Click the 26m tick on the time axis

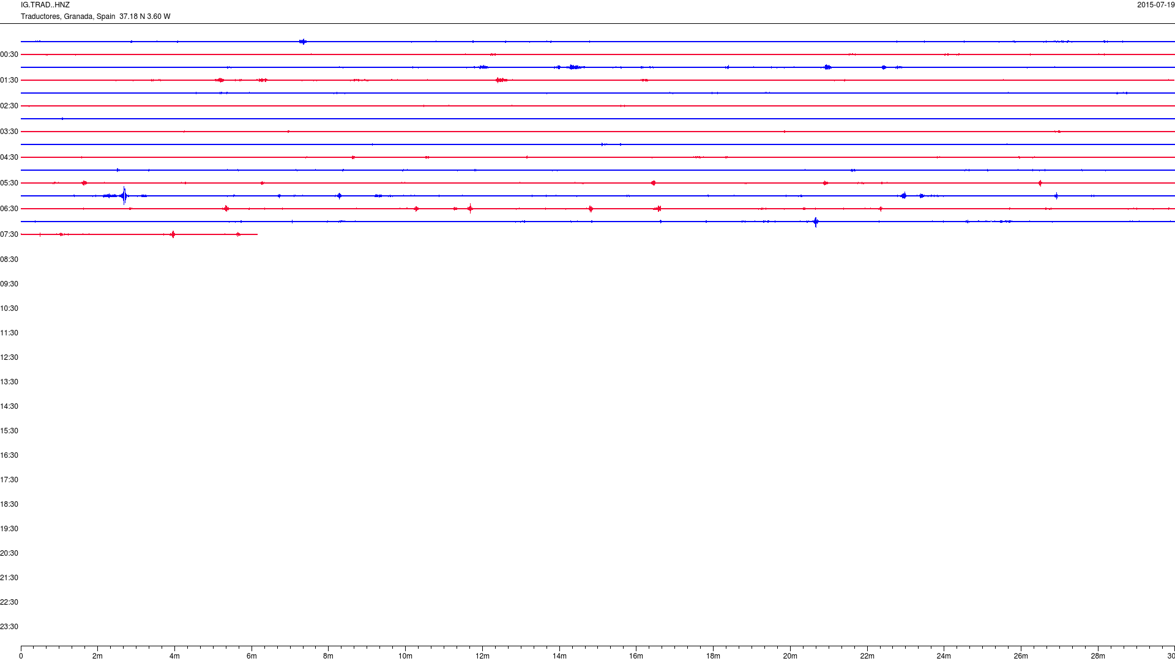(1021, 656)
